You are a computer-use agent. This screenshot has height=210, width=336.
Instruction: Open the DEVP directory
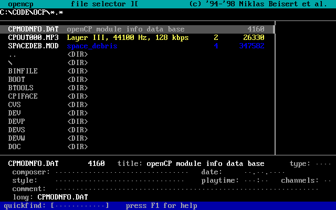[x=17, y=122]
